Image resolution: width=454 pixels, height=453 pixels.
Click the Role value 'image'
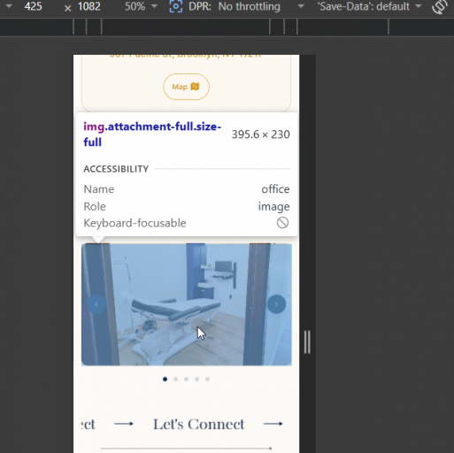click(273, 206)
